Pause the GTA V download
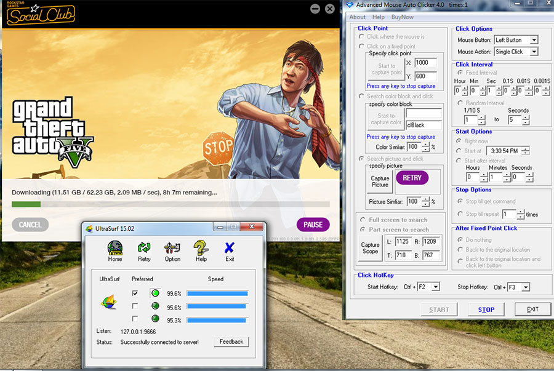554x371 pixels. pos(313,225)
